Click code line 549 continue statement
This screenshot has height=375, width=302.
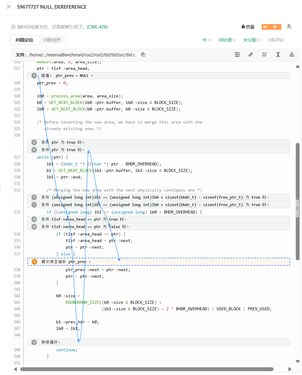pyautogui.click(x=67, y=350)
